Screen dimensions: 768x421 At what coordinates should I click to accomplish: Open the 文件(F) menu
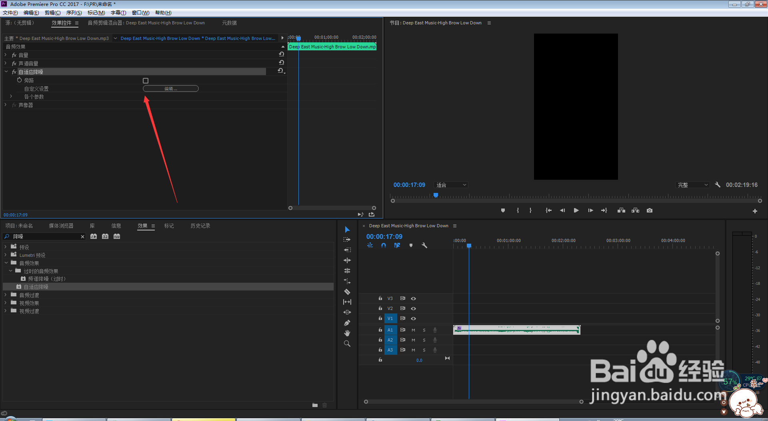[x=10, y=13]
